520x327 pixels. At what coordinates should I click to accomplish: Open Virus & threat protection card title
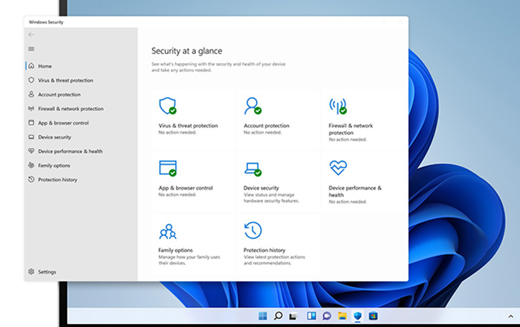pyautogui.click(x=188, y=126)
